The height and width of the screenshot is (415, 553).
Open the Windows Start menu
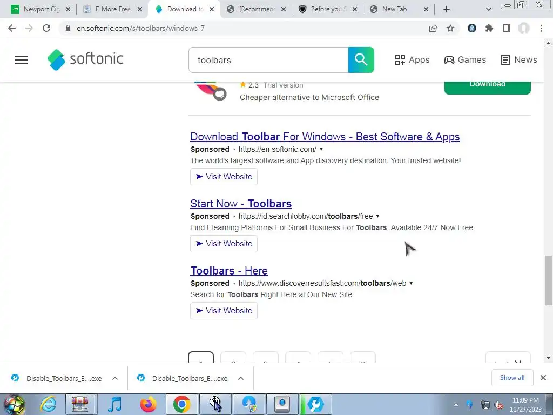point(14,404)
